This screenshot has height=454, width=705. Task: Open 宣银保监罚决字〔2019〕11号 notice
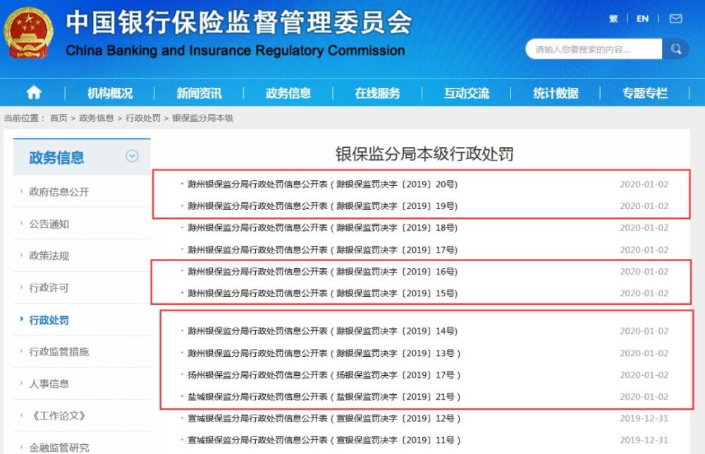click(324, 440)
